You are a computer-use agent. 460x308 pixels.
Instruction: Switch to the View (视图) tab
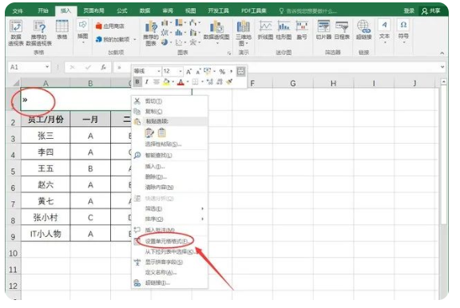tap(190, 11)
